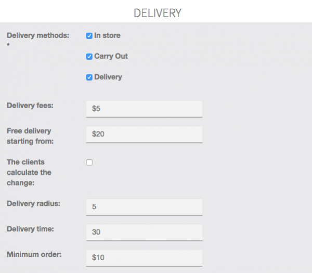
Task: Click the Minimum order input field
Action: tap(144, 257)
